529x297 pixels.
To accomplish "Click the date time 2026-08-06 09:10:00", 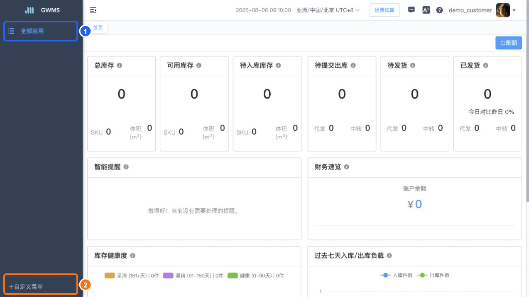I will pyautogui.click(x=263, y=10).
